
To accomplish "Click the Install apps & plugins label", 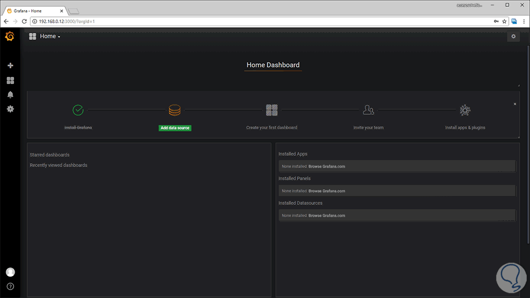I will click(465, 128).
